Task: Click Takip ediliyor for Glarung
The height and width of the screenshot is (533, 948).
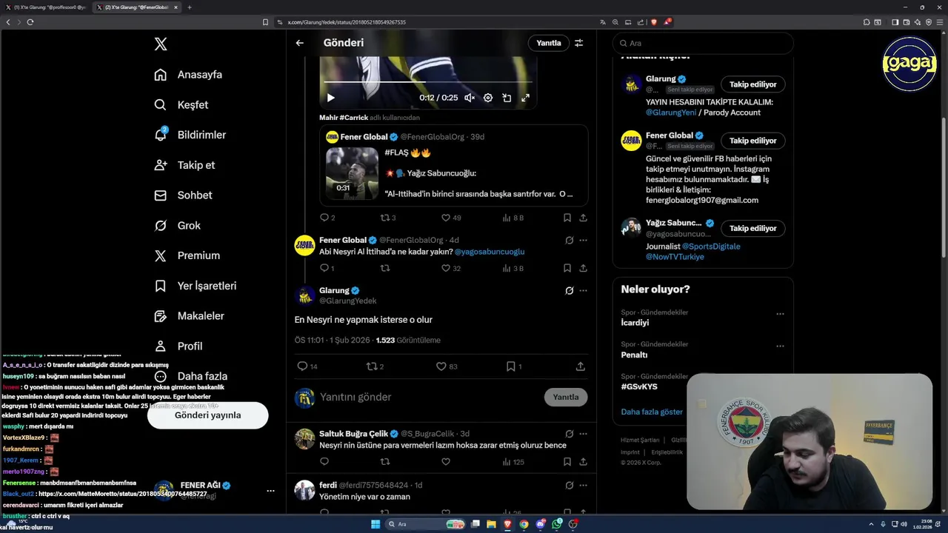Action: click(753, 84)
